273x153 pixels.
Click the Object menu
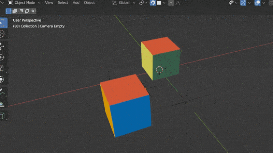(x=89, y=3)
